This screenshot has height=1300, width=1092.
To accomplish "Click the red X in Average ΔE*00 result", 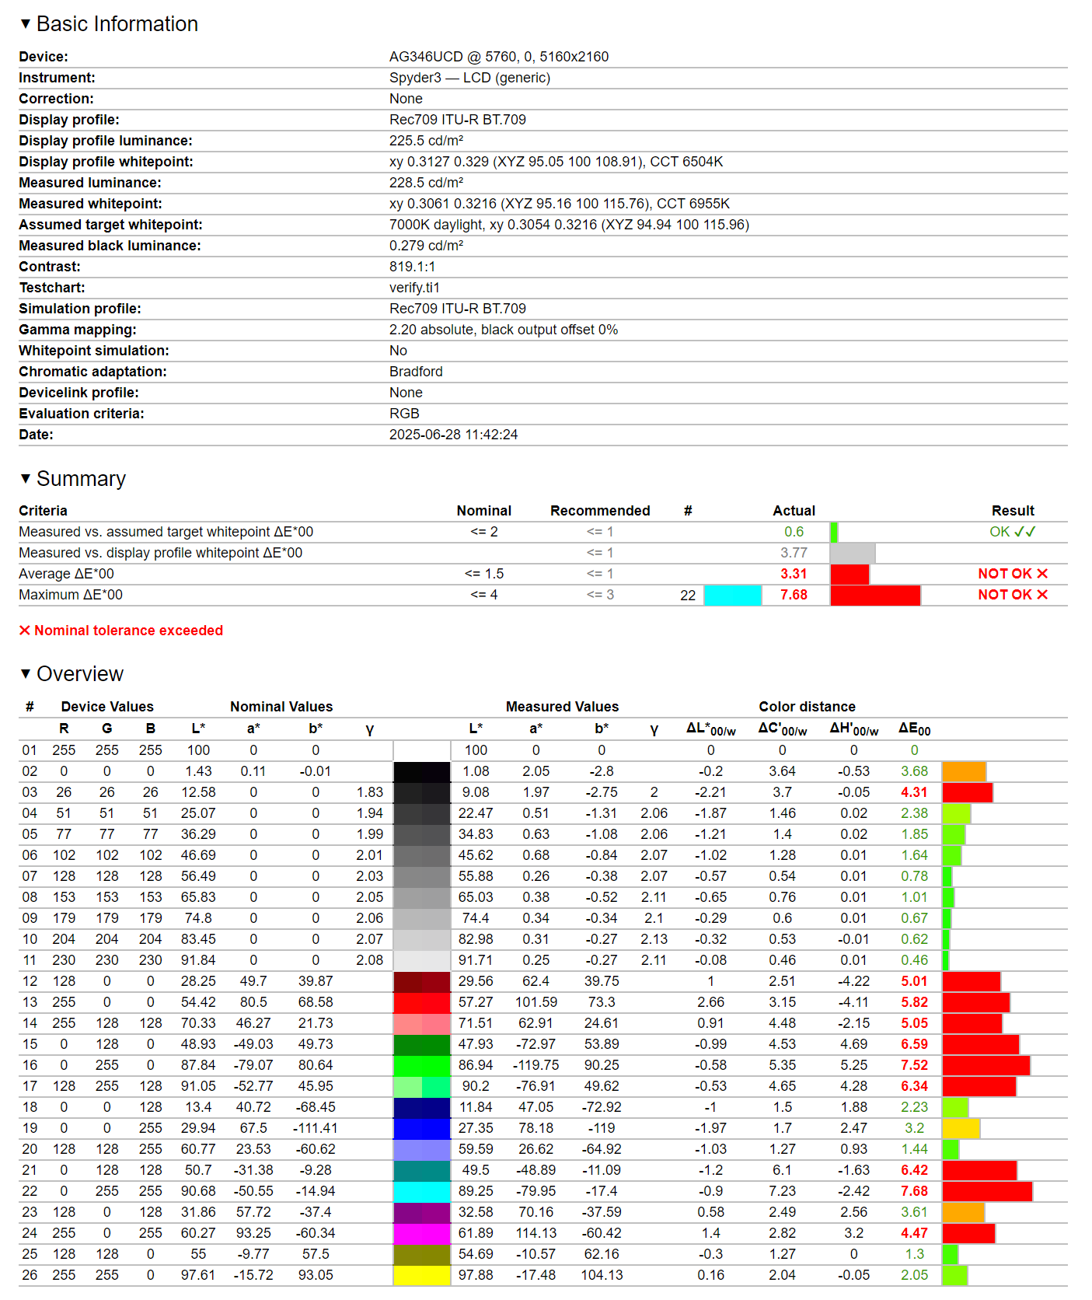I will coord(1042,574).
